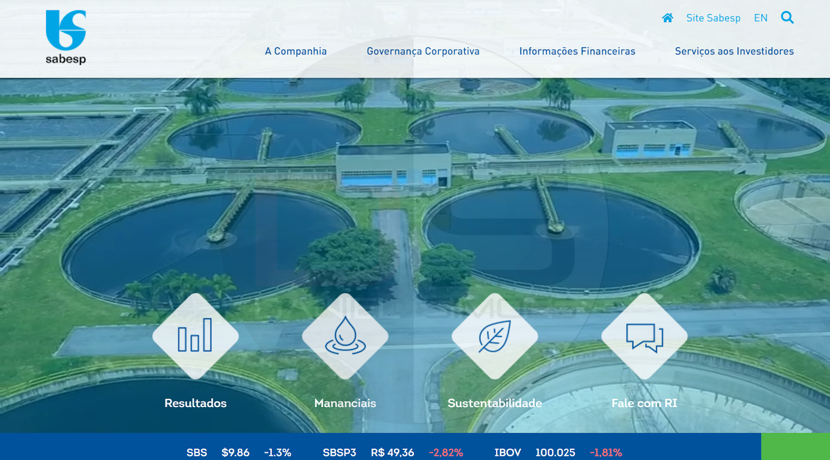The width and height of the screenshot is (830, 460).
Task: Open the Informações Financeiras menu
Action: pos(577,51)
